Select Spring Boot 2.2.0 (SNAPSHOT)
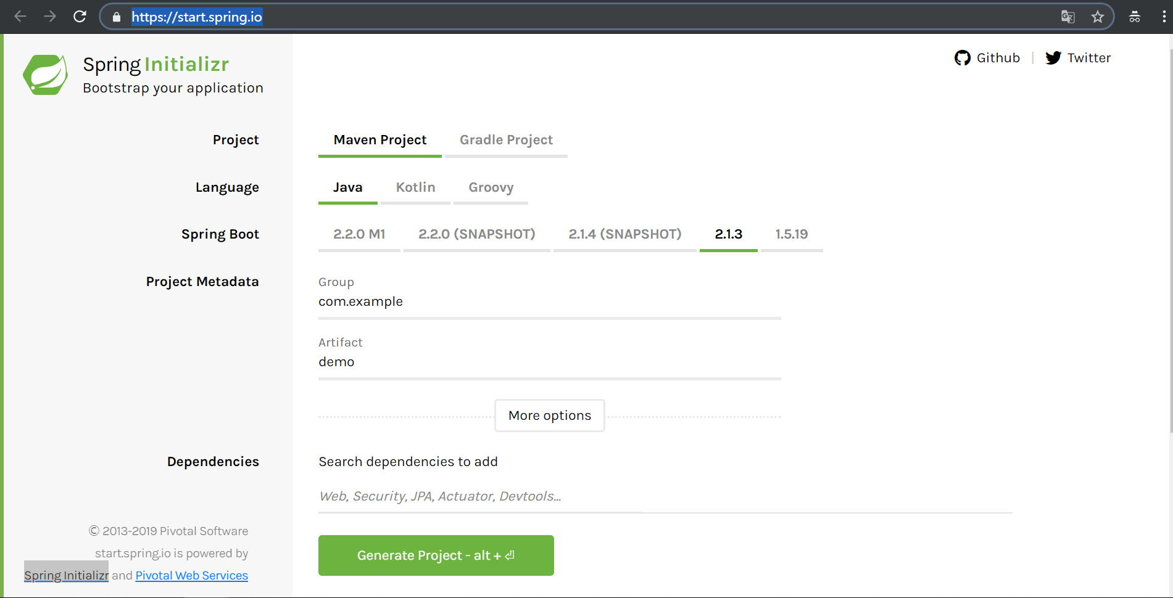 (x=477, y=235)
